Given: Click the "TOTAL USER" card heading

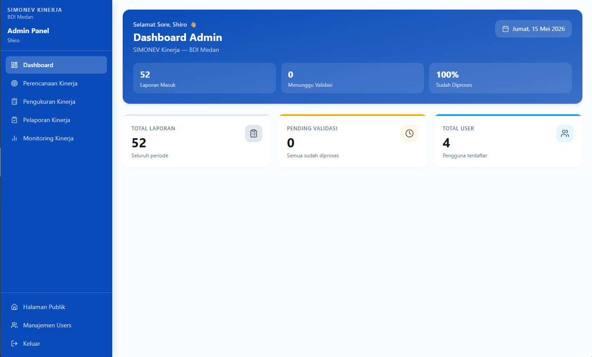Looking at the screenshot, I should coord(458,129).
